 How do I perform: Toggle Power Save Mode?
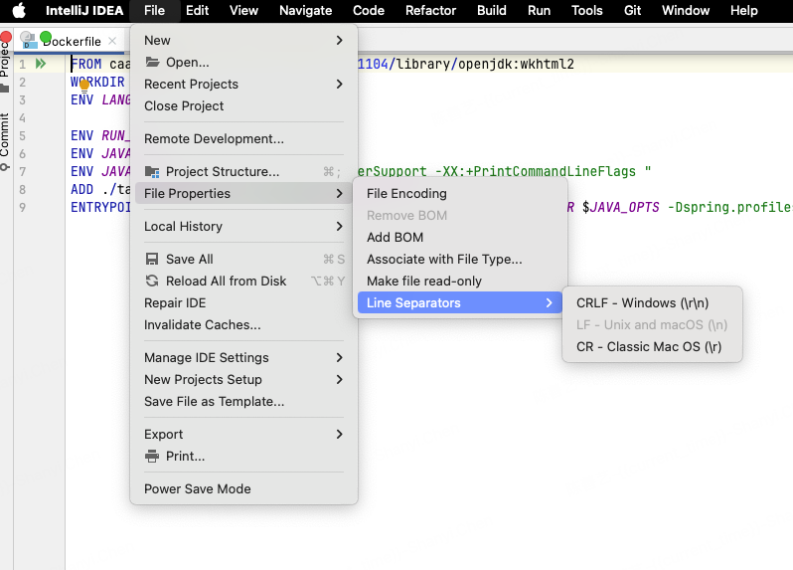coord(243,489)
